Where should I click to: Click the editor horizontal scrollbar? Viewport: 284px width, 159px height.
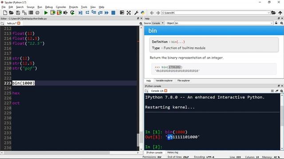coord(56,153)
